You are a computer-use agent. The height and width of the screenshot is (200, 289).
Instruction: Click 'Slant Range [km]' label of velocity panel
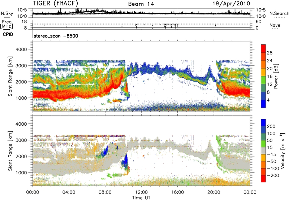click(10, 151)
